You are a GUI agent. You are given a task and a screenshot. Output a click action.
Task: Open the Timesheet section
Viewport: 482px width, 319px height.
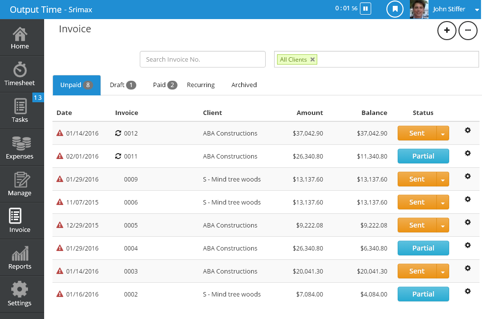point(20,74)
